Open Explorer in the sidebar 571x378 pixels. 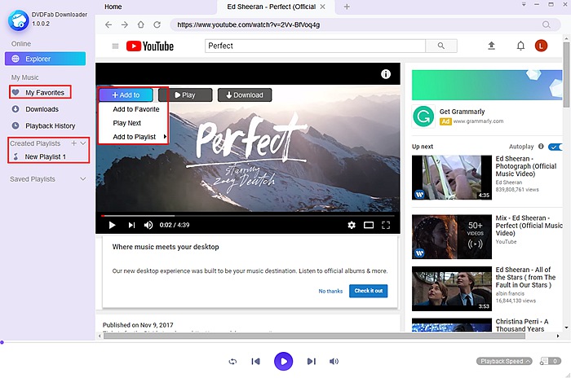(x=45, y=59)
